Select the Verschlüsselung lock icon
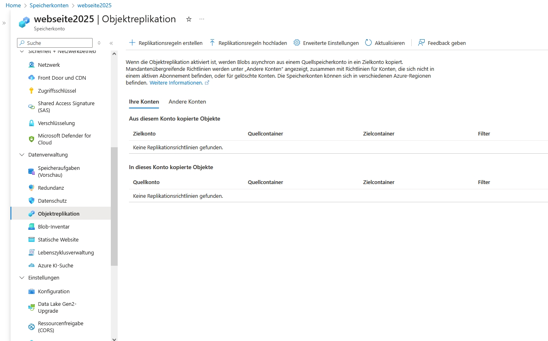This screenshot has height=341, width=548. (32, 123)
